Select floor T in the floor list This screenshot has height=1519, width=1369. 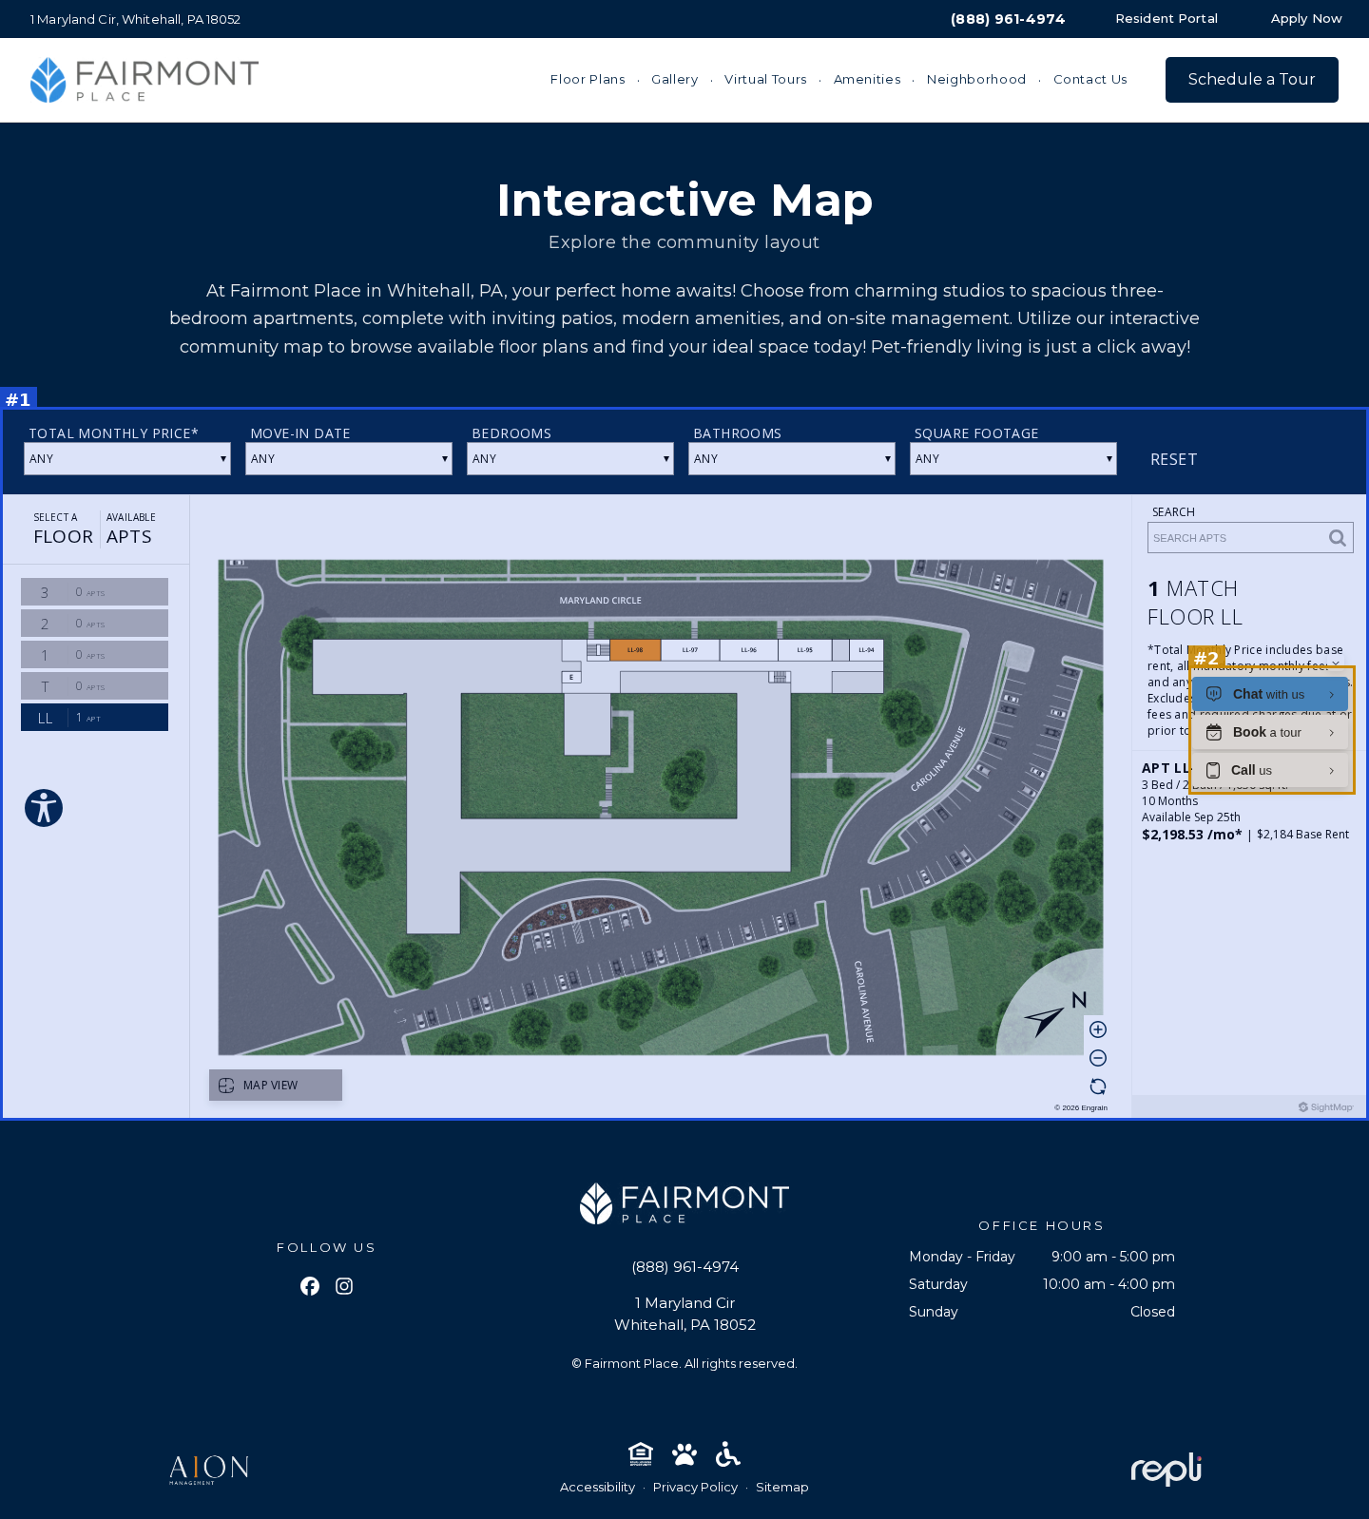[94, 686]
